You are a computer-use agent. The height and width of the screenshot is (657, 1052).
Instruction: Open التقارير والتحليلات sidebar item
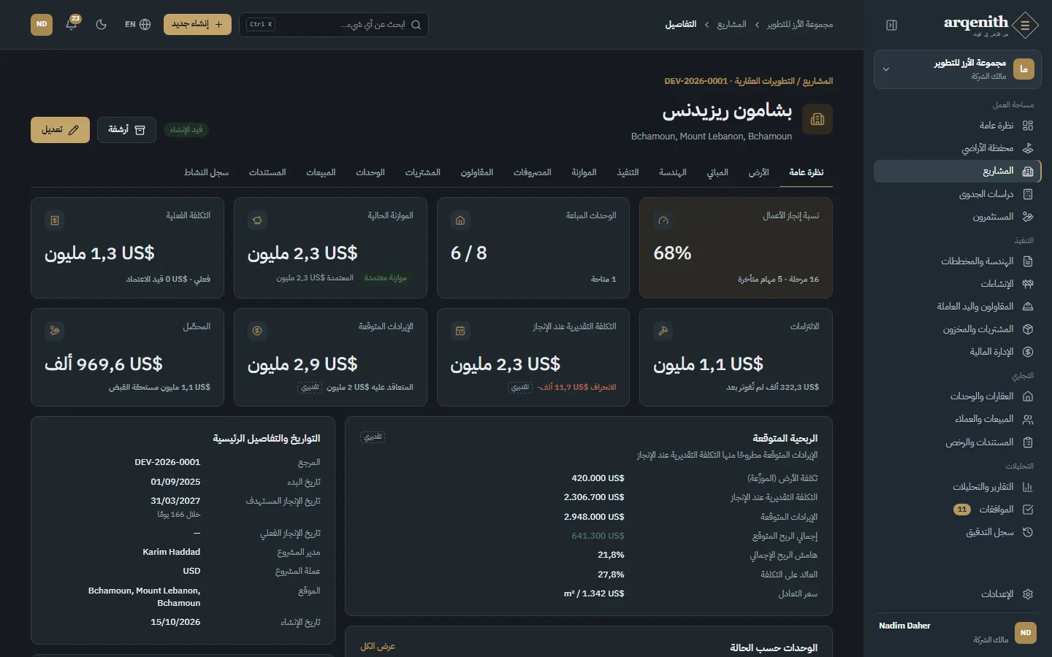coord(958,487)
